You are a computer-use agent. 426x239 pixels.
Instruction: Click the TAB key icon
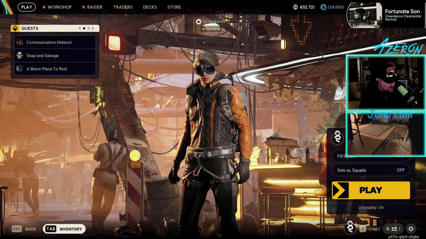tap(51, 229)
